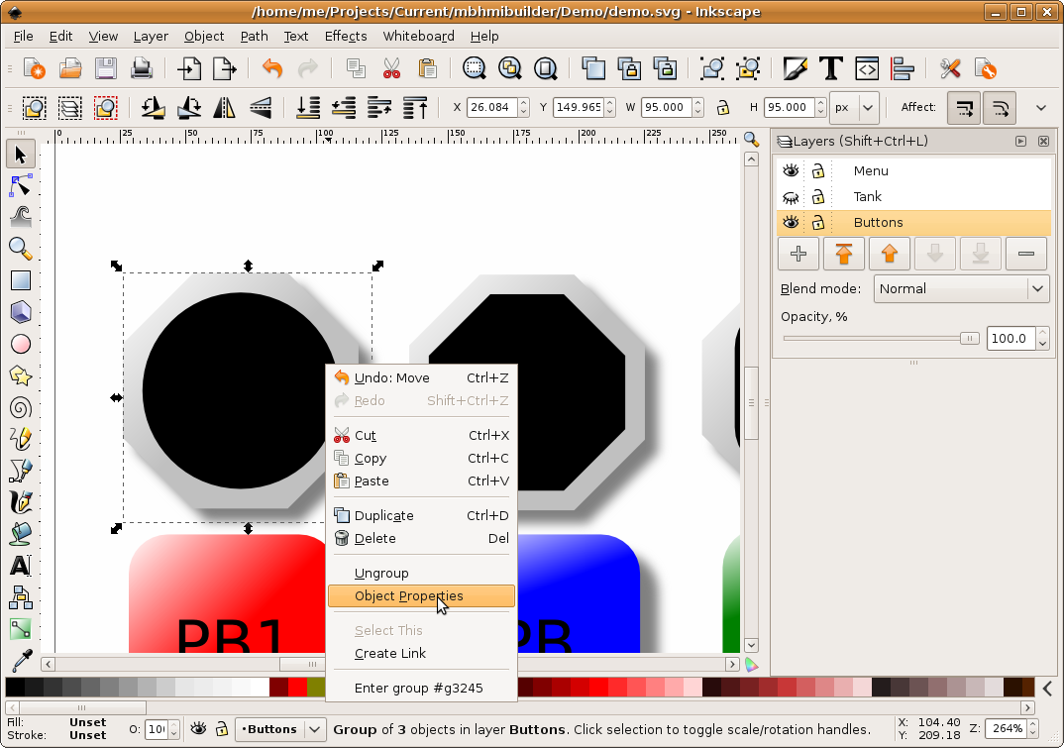Toggle lock on the Tank layer

pos(818,197)
